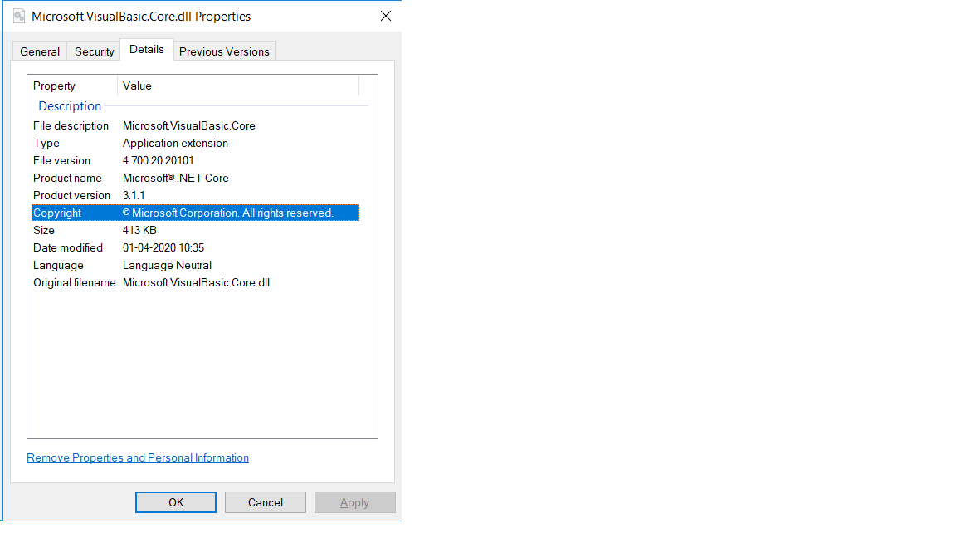Select the Copyright property row
This screenshot has width=956, height=538.
(196, 212)
